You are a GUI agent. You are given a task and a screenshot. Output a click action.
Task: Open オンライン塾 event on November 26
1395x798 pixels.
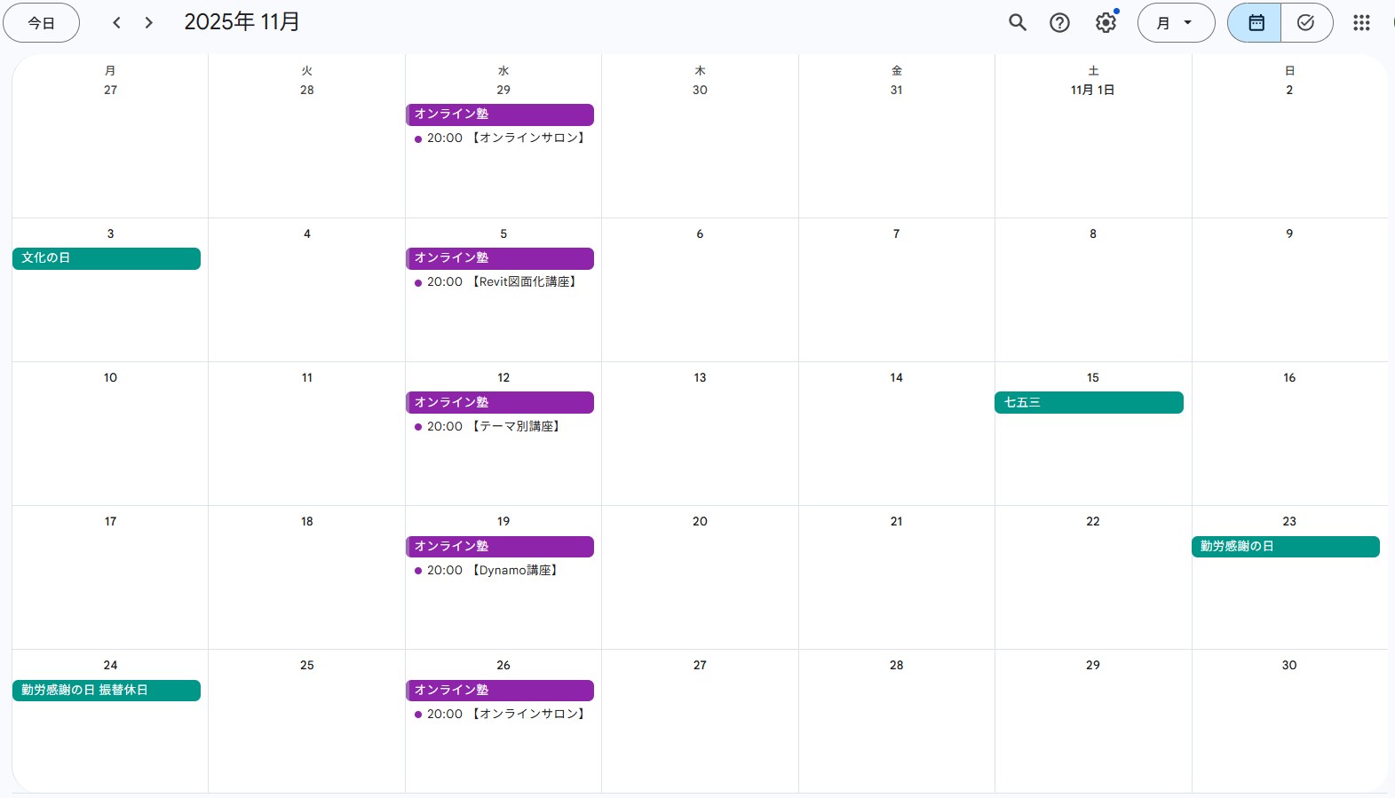click(x=499, y=691)
